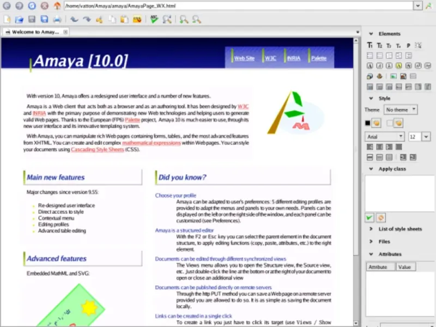Collapse the Style panel section

pos(371,99)
